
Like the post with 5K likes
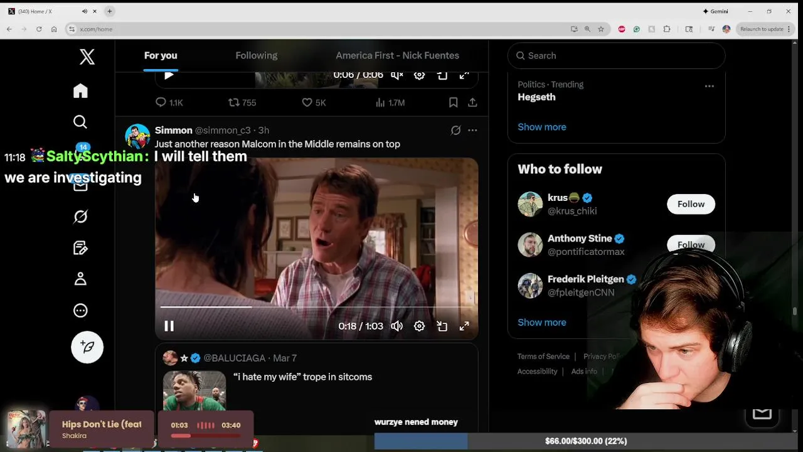pos(314,102)
